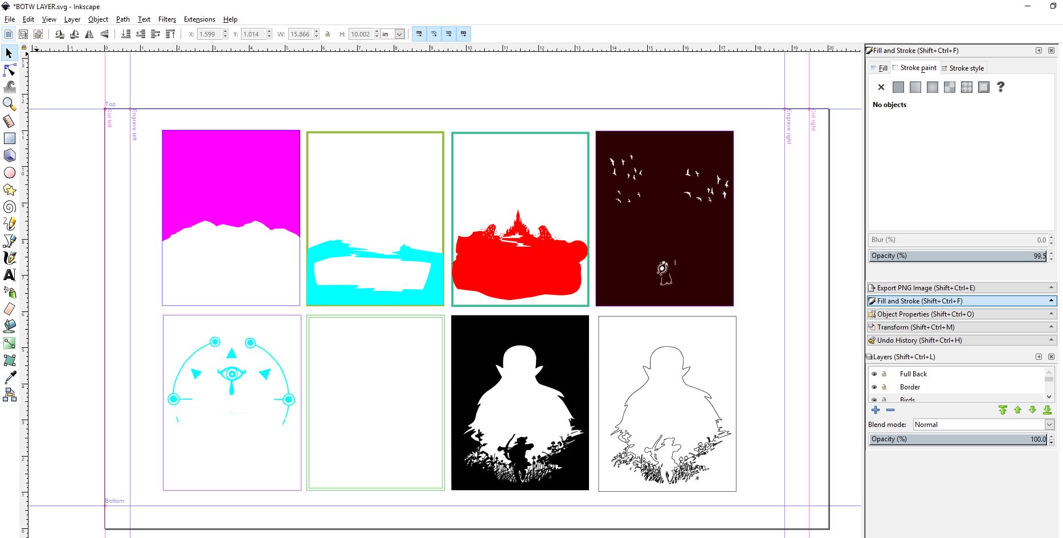Pick the Rectangle tool
Screen dimensions: 1063x538
pos(9,138)
